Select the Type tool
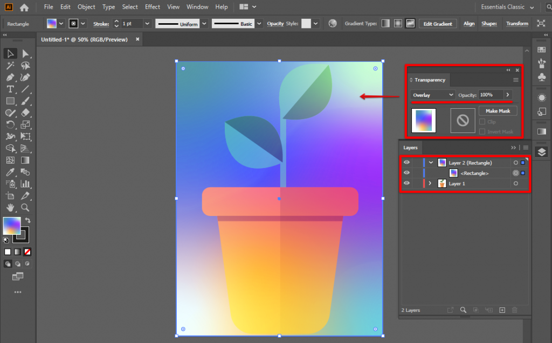Screen dimensions: 552x343 pos(10,89)
